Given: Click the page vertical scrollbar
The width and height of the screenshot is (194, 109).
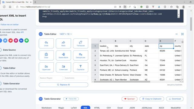Looking at the screenshot, I should point(191,24).
